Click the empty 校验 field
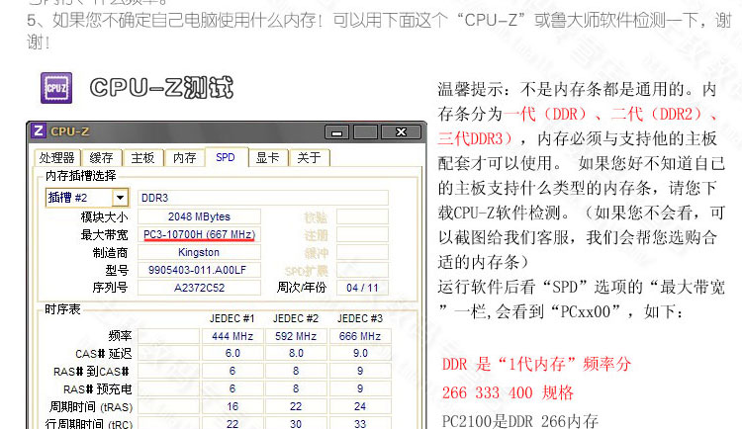 (362, 216)
